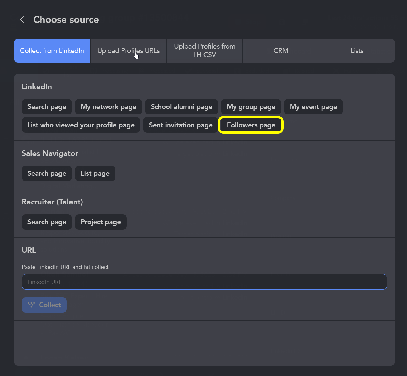The height and width of the screenshot is (376, 407).
Task: Choose Recruiter Search page
Action: coord(47,222)
